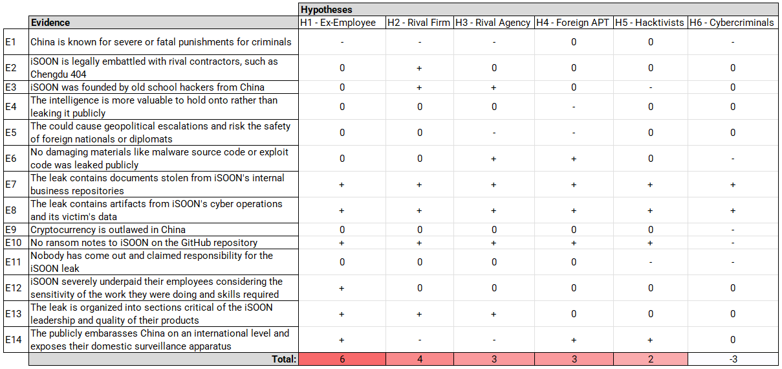Select the E14 row label

coord(16,340)
